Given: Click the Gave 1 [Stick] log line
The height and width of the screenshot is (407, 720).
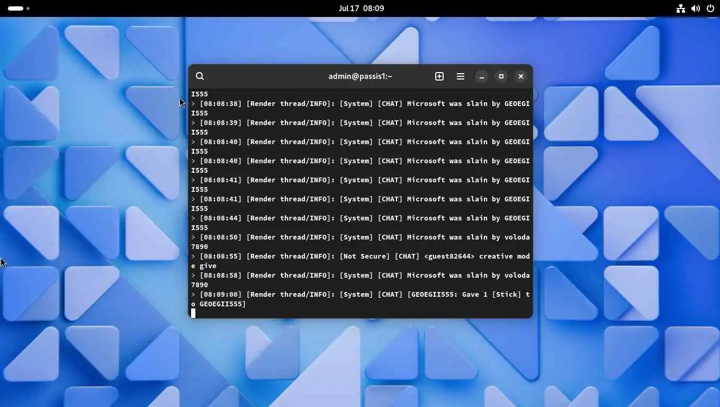Looking at the screenshot, I should click(x=361, y=299).
